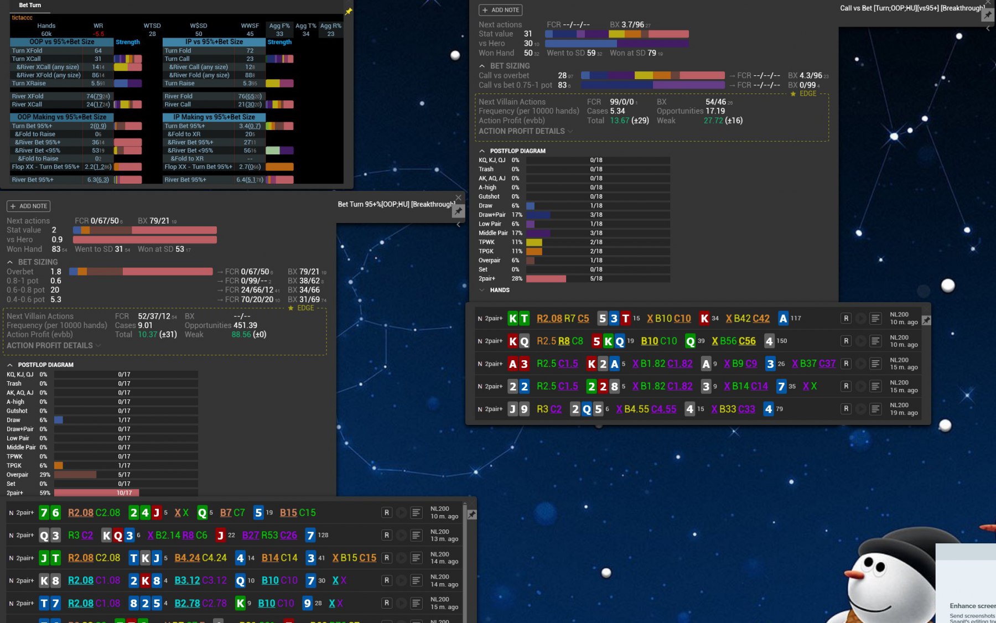Click the R replay icon for KQ hand
This screenshot has width=996, height=623.
[846, 341]
